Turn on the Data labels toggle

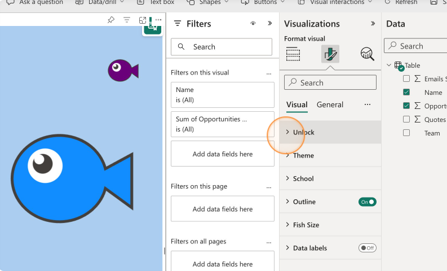pos(368,248)
